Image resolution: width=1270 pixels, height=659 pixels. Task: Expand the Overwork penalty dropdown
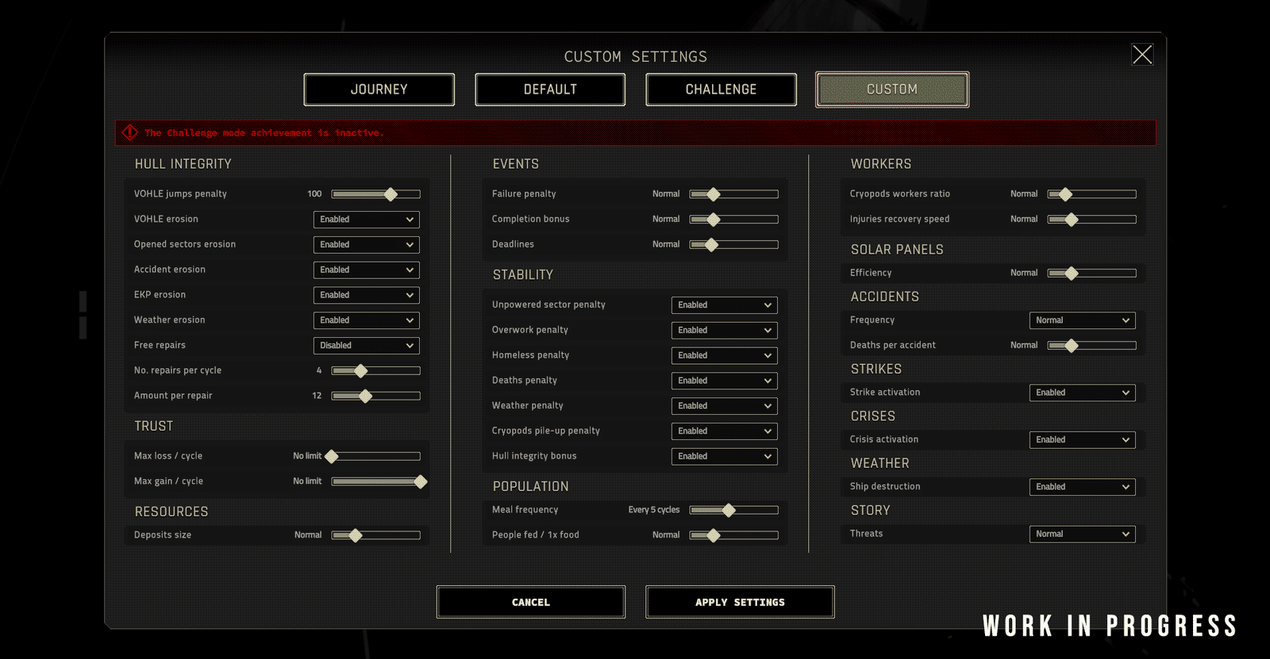coord(725,331)
